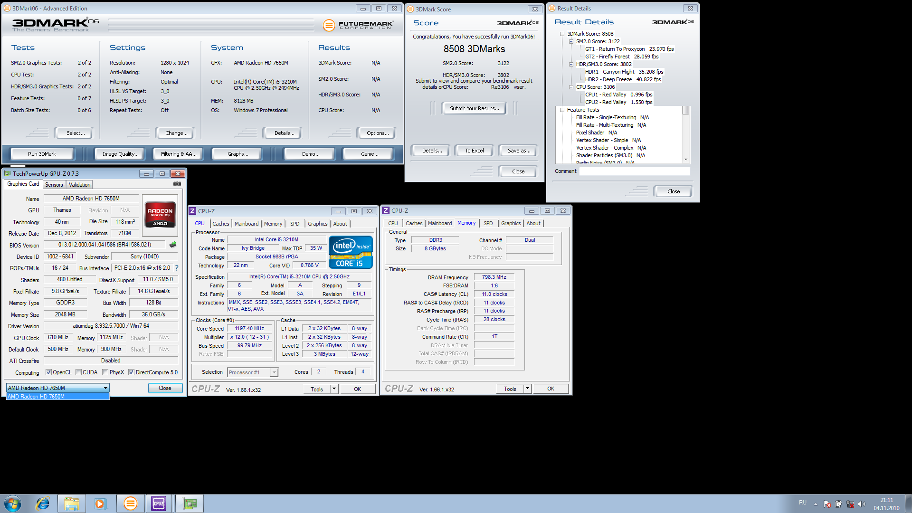Click the Graphs... button
The image size is (912, 513).
(237, 154)
